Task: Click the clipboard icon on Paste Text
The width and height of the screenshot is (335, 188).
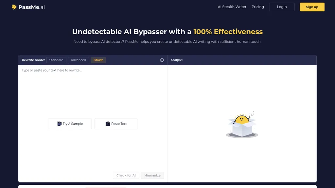Action: [108, 124]
